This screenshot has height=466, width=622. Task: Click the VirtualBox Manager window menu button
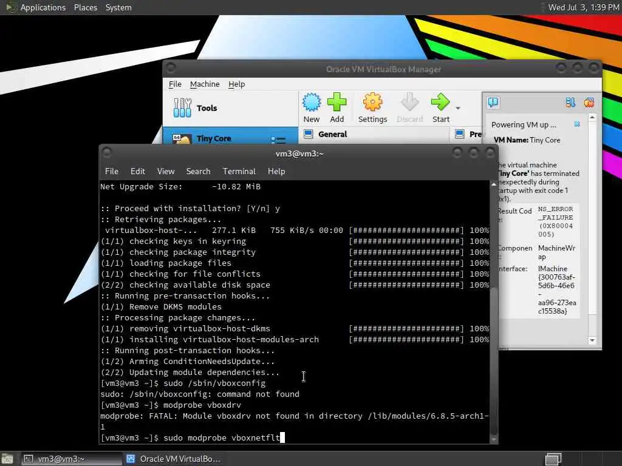point(171,68)
